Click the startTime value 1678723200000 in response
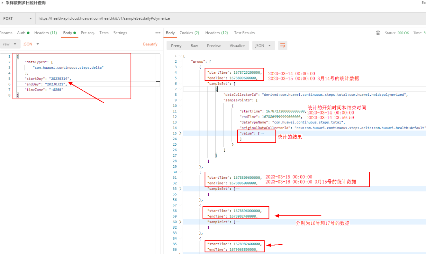This screenshot has height=254, width=426. pos(247,72)
